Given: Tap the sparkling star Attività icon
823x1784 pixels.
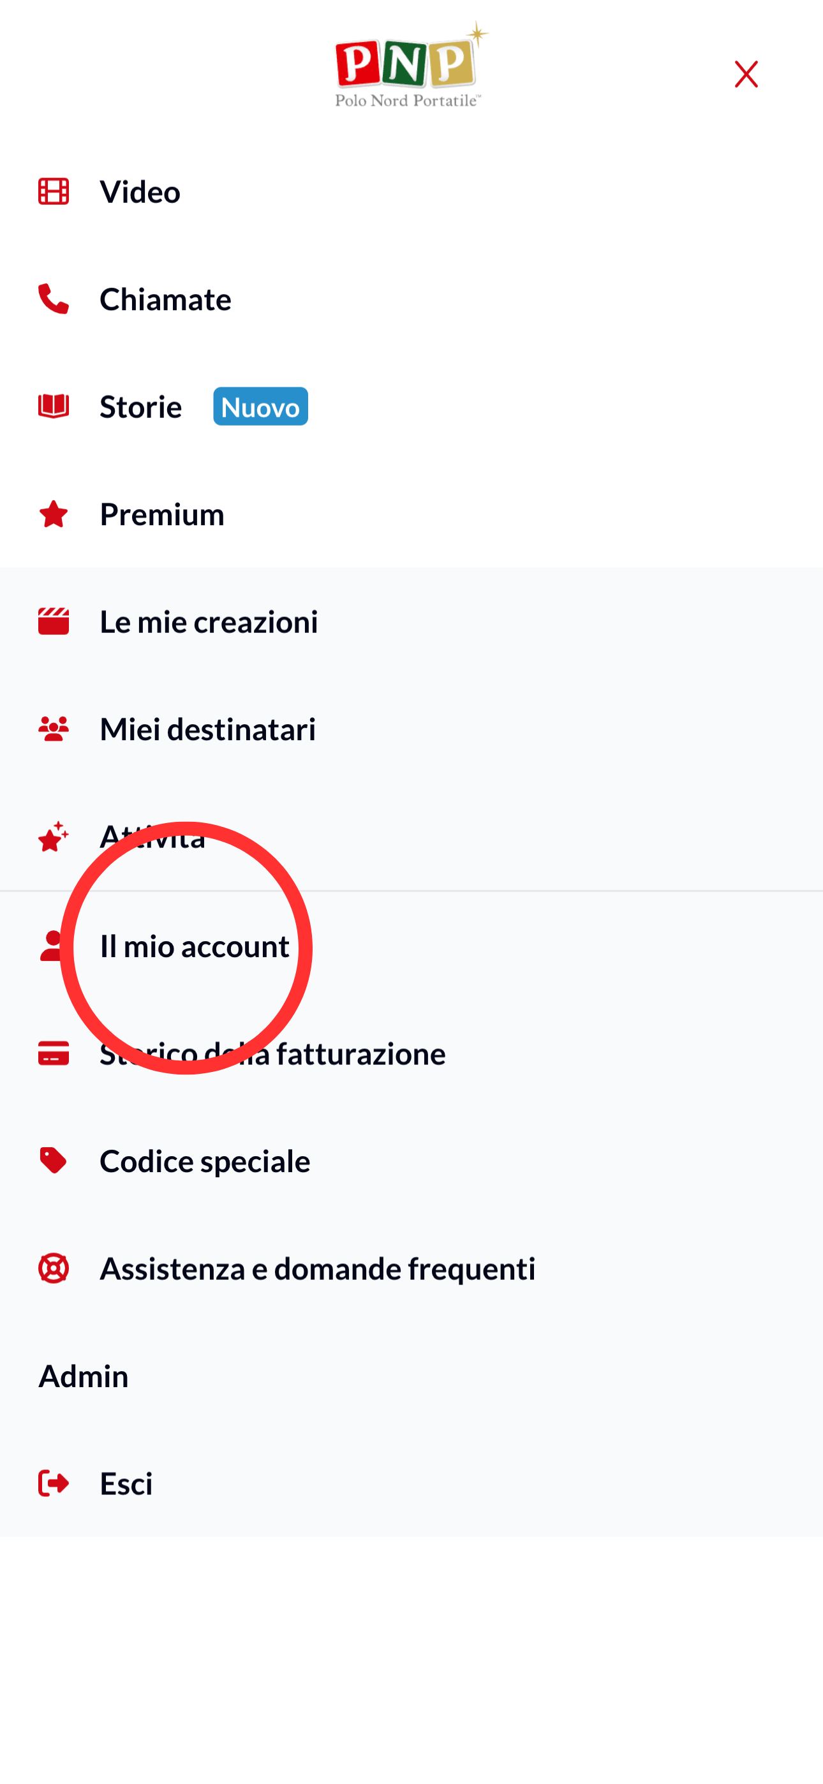Looking at the screenshot, I should 54,836.
